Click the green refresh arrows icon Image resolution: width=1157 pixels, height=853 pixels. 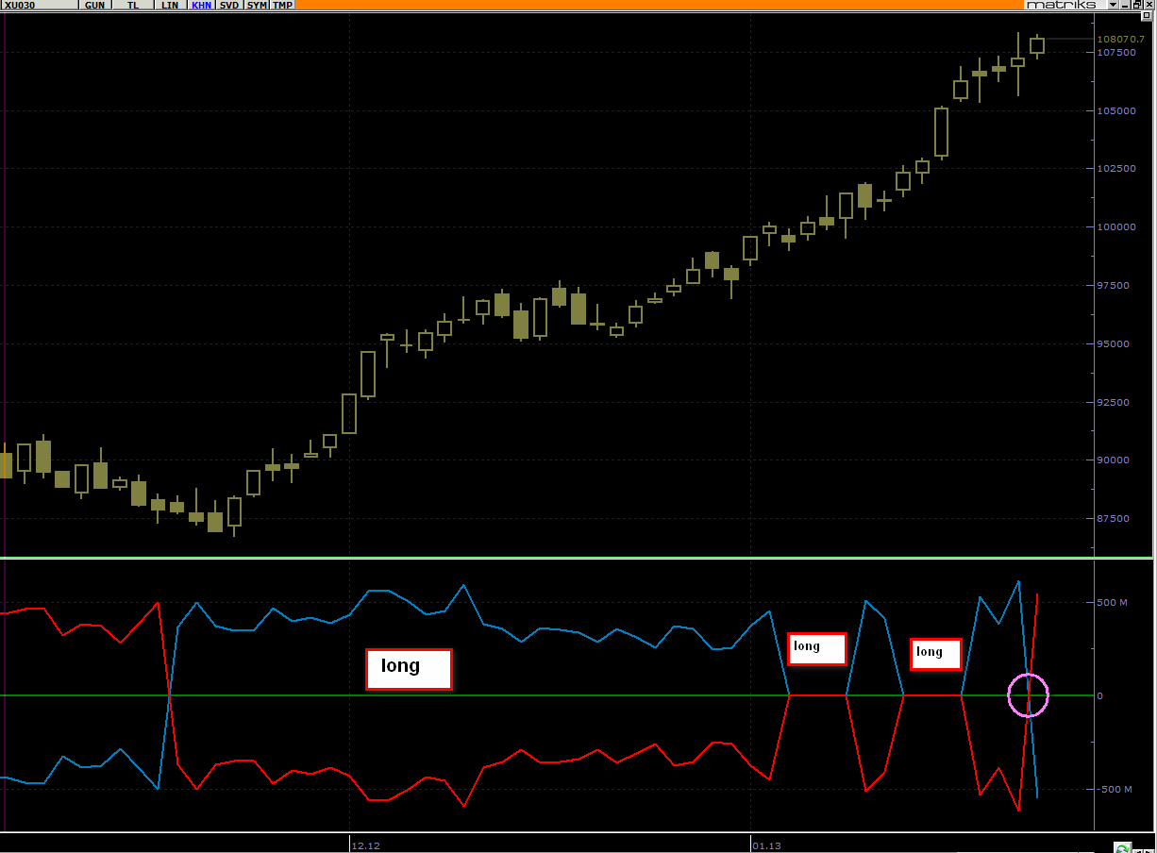1122,847
